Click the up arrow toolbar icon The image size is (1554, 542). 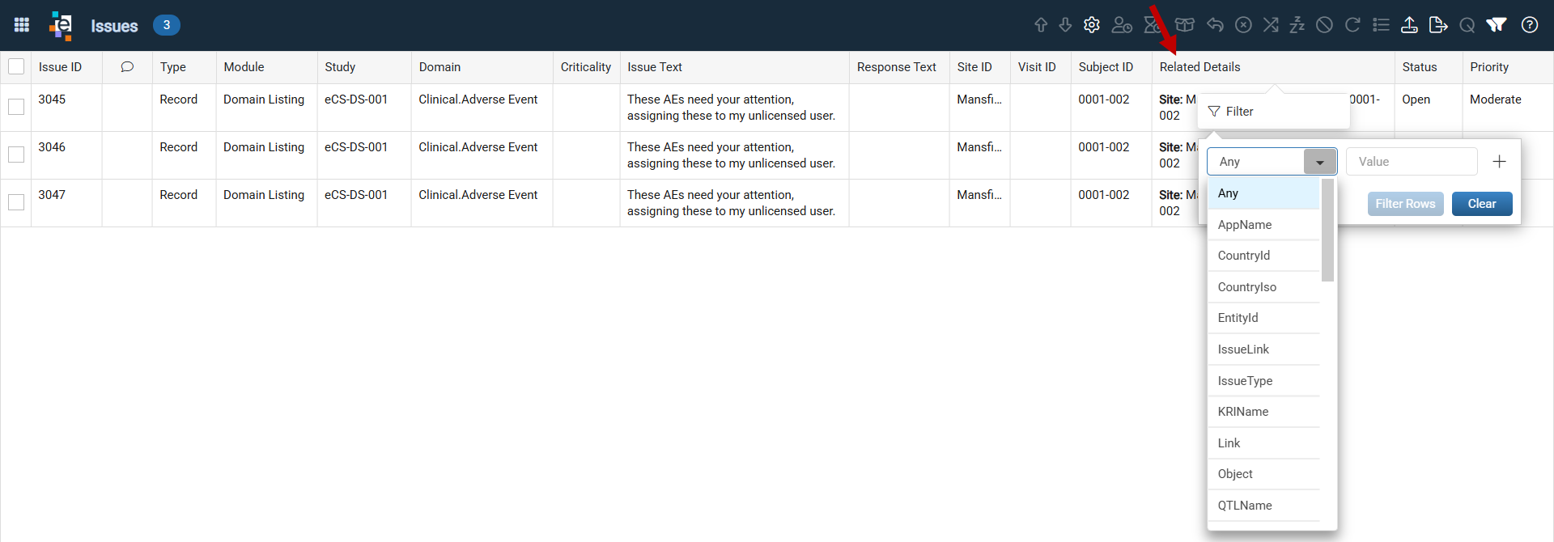[x=1041, y=25]
